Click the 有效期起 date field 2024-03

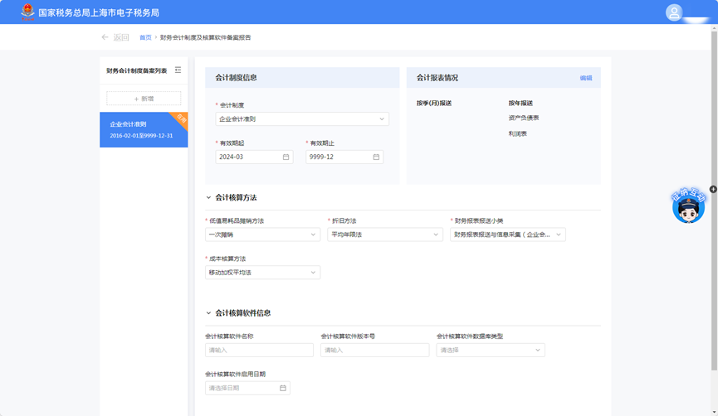click(x=255, y=157)
